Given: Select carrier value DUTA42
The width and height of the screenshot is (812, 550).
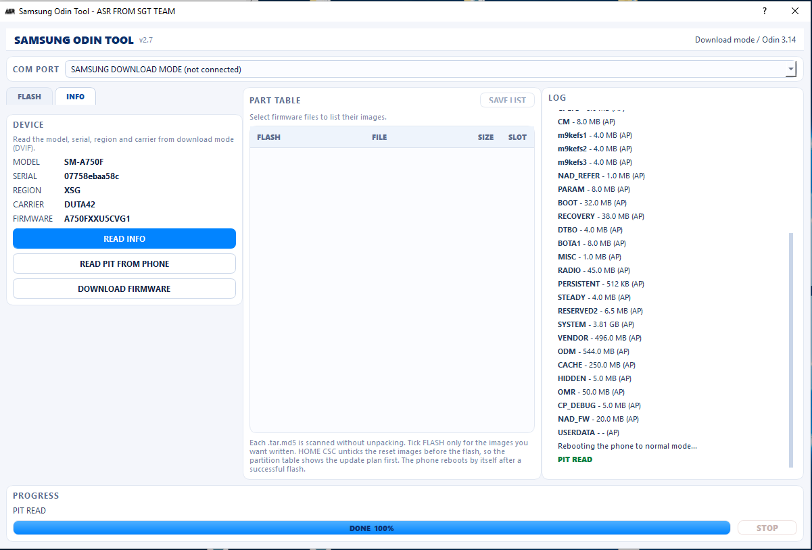Looking at the screenshot, I should click(x=81, y=205).
